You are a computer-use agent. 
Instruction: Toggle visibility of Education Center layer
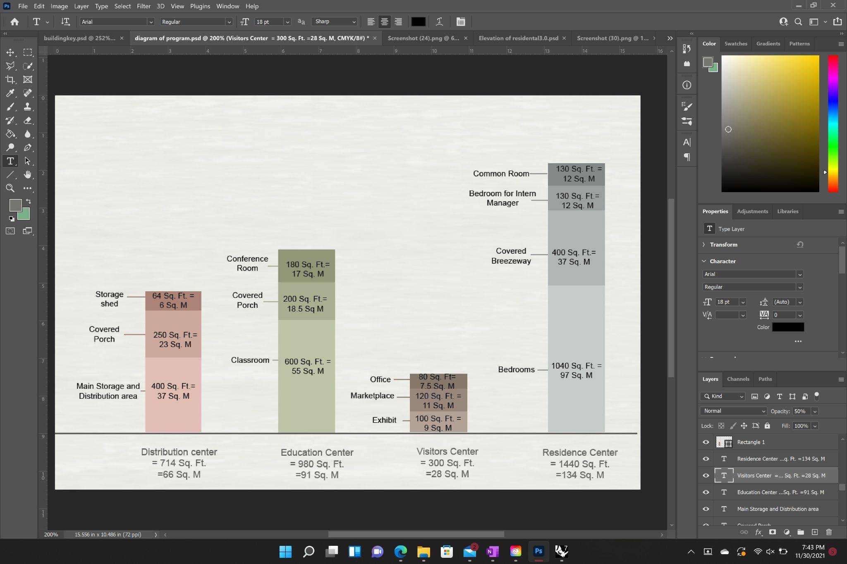point(706,492)
